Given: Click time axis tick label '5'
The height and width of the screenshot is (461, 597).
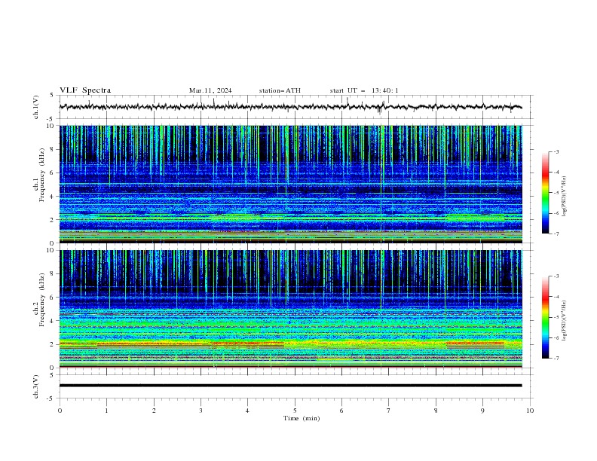Looking at the screenshot, I should coord(295,411).
